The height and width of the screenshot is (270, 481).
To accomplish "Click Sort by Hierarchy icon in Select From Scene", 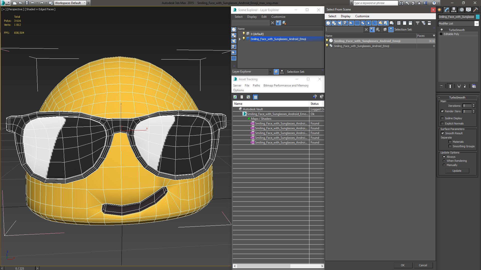I will point(391,29).
